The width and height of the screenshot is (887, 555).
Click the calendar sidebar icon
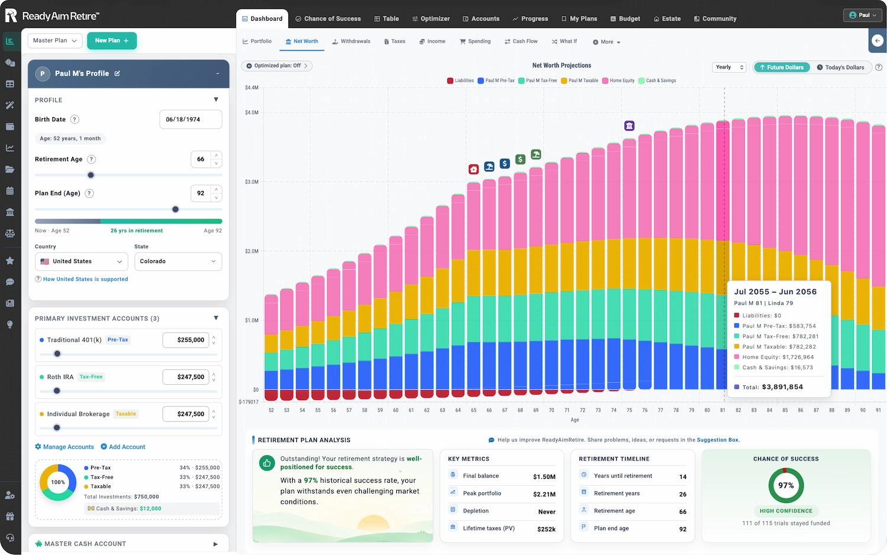(x=10, y=191)
